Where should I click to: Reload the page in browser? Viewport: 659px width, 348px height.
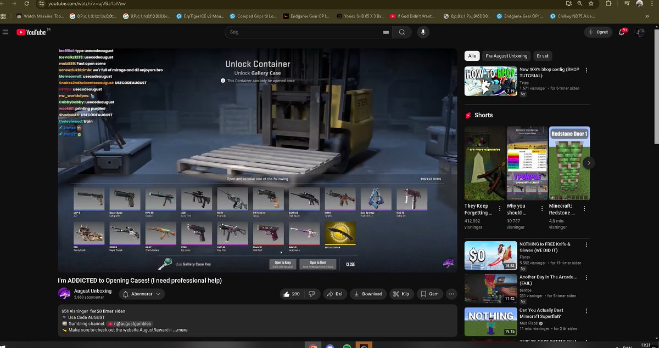point(26,3)
